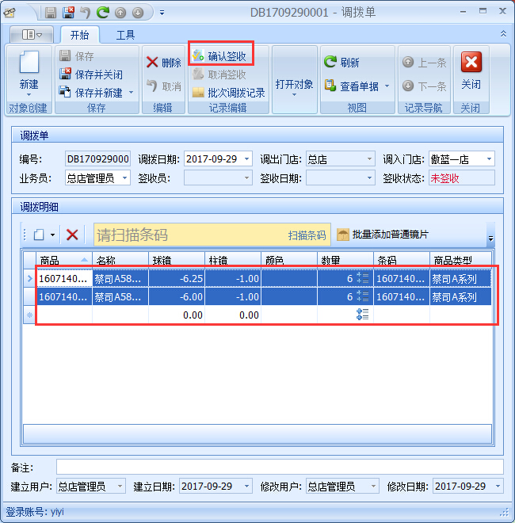Click the 确认签收 confirm receipt icon
515x523 pixels.
tap(198, 56)
